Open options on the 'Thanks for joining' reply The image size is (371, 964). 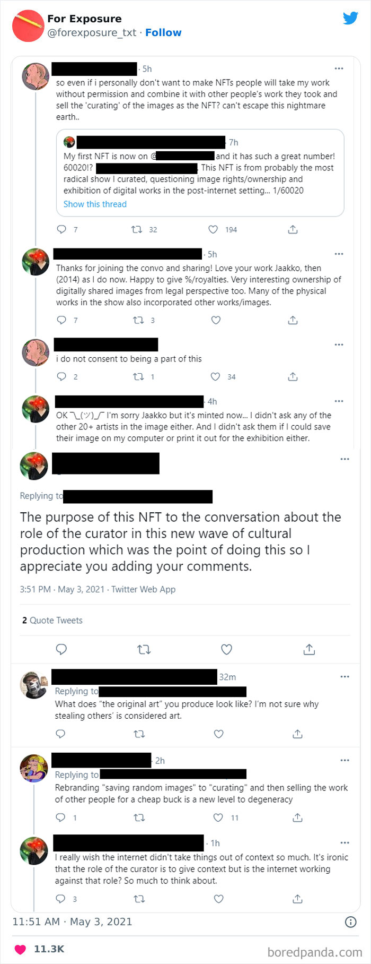click(339, 254)
